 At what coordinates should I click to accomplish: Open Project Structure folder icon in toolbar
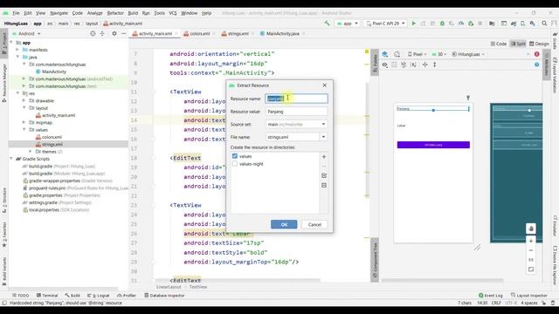click(492, 24)
